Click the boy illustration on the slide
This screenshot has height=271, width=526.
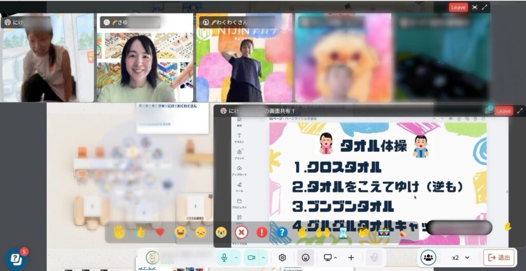click(x=421, y=146)
